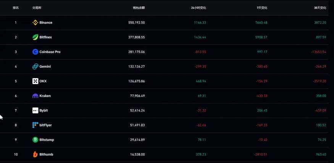The height and width of the screenshot is (163, 334).
Task: Click Bithumb 7-day change -2810.51
Action: [x=261, y=155]
